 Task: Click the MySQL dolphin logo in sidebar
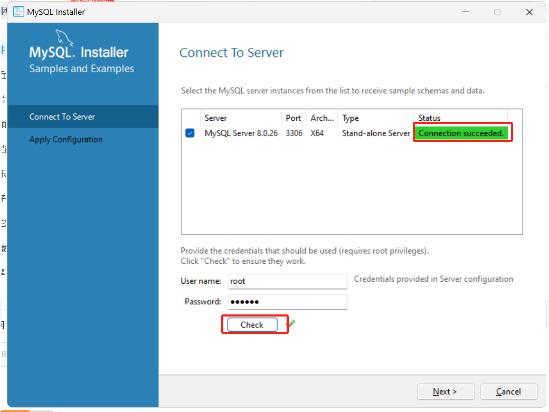pyautogui.click(x=65, y=38)
